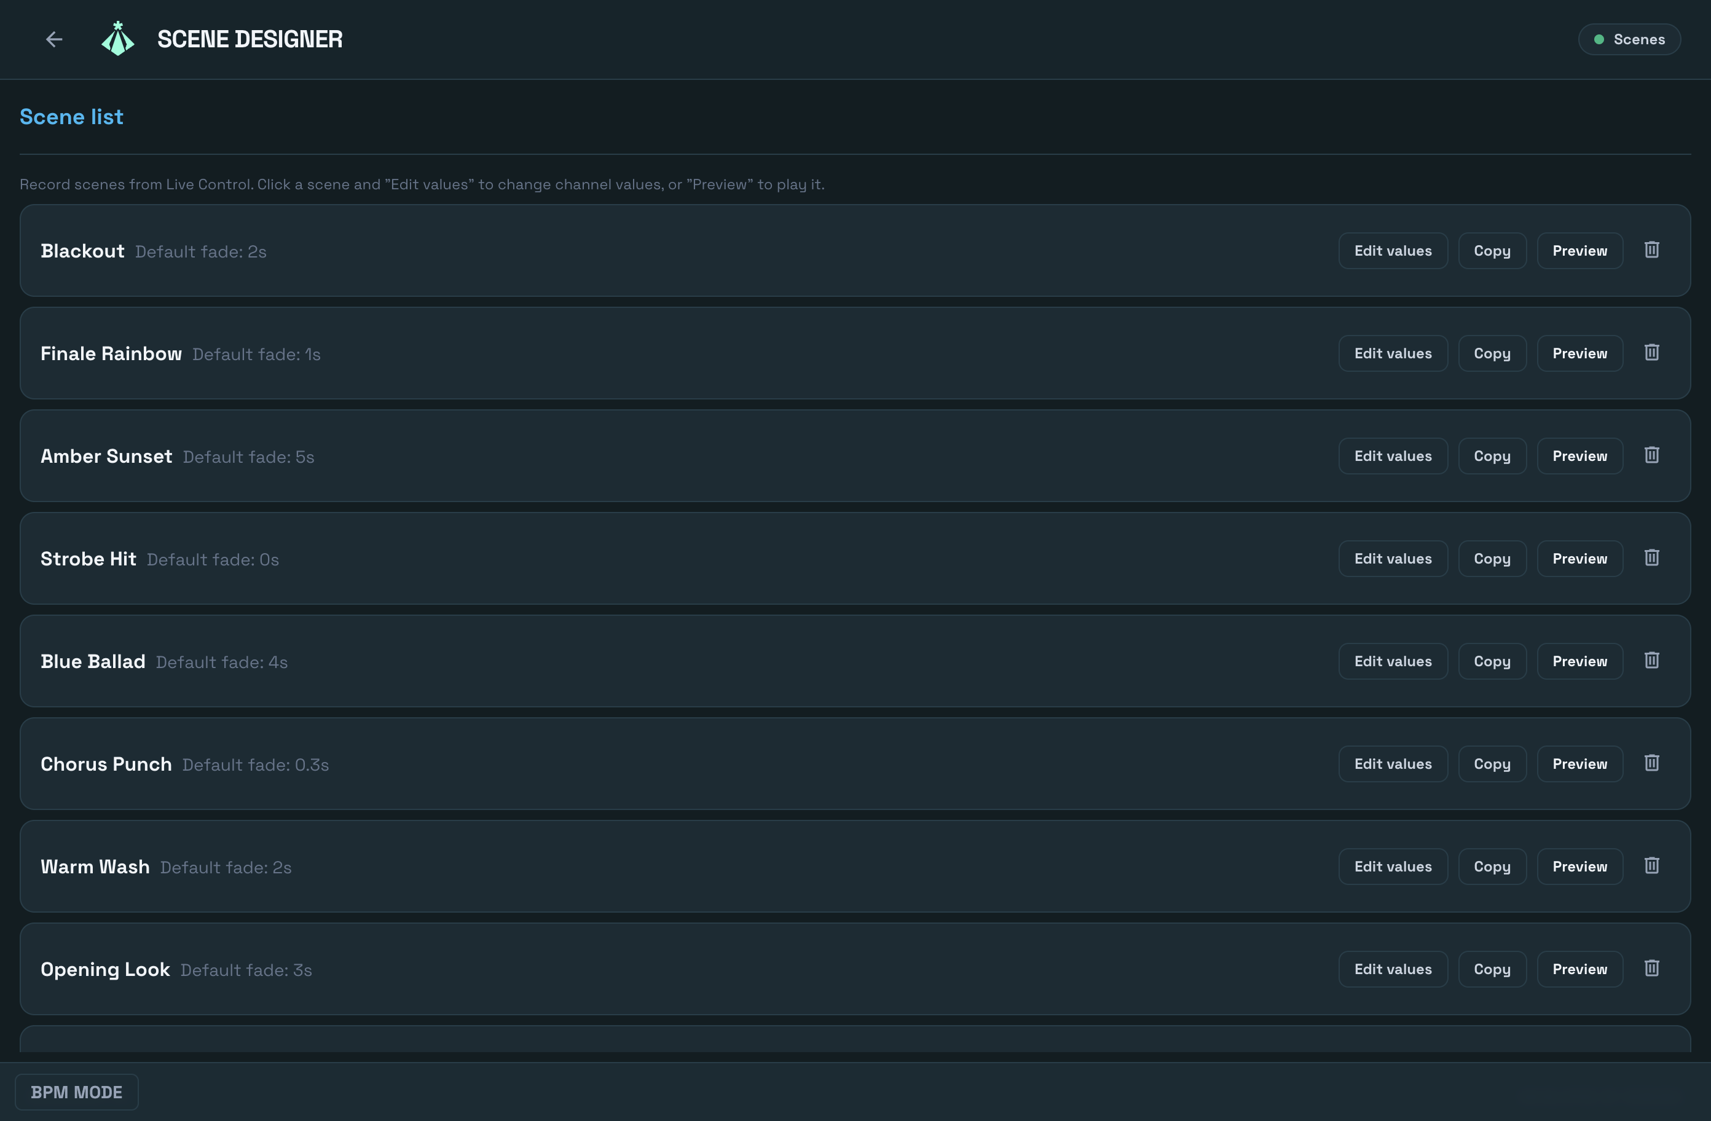Screen dimensions: 1711x1121
Task: Delete the Blue Ballad scene
Action: pyautogui.click(x=1651, y=660)
